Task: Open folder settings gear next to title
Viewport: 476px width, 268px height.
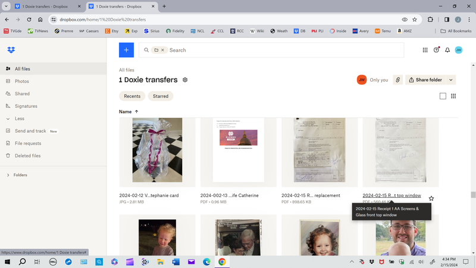Action: 185,80
